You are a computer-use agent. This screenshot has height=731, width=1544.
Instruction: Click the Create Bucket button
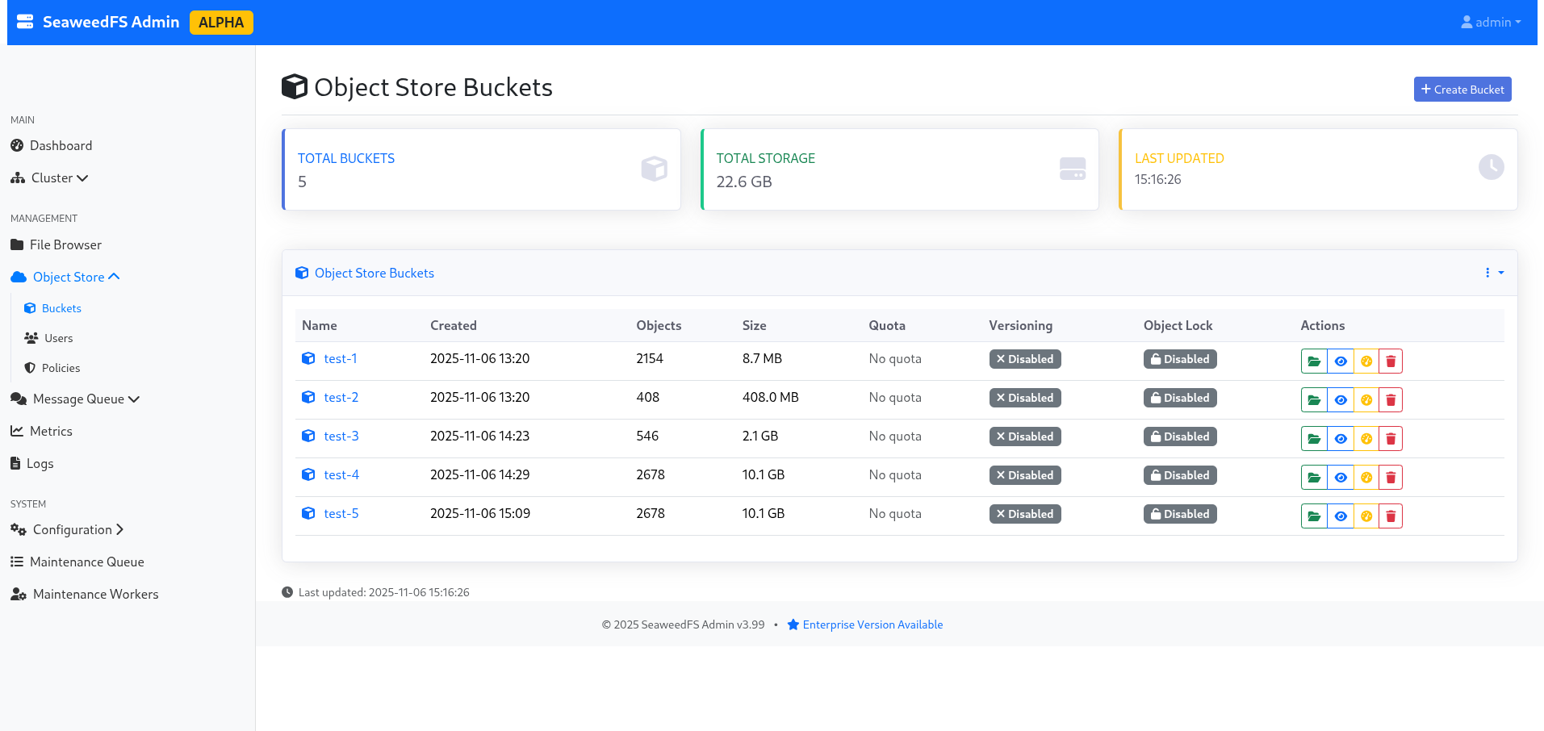(1462, 90)
